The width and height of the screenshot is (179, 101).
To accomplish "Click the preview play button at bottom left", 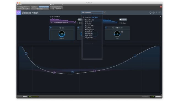I will (x=20, y=97).
